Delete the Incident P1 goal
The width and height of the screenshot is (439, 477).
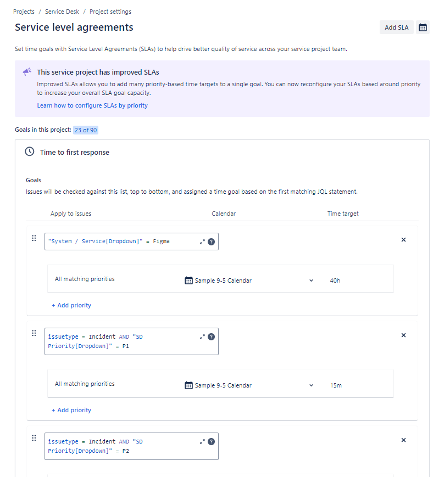tap(403, 335)
